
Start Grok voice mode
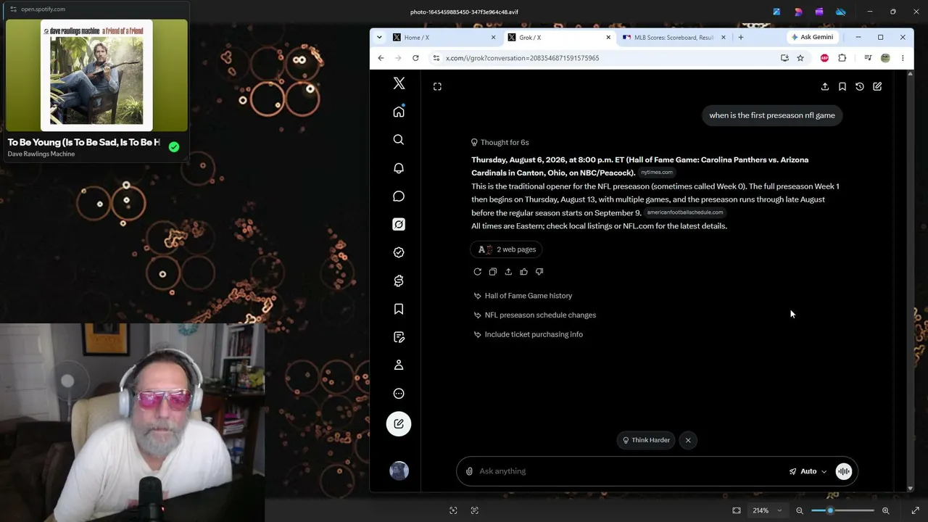[x=844, y=471]
